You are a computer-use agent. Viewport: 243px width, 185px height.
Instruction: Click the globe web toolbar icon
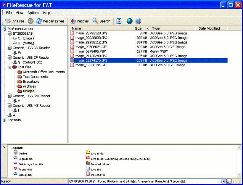coord(129,21)
